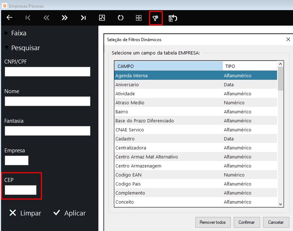The width and height of the screenshot is (293, 231).
Task: Select the Atividade field row
Action: click(x=196, y=93)
